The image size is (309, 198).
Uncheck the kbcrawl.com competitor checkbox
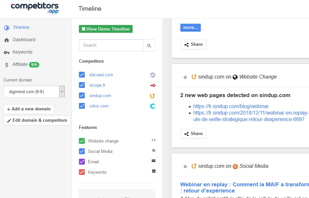pos(82,75)
